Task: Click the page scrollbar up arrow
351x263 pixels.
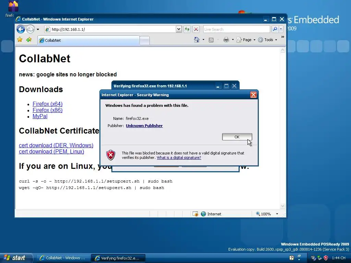Action: (x=282, y=50)
